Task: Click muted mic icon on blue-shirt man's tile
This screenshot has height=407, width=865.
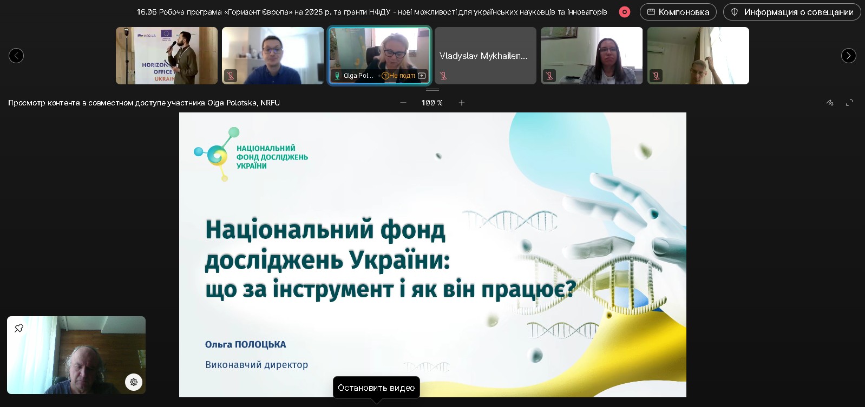Action: (231, 76)
